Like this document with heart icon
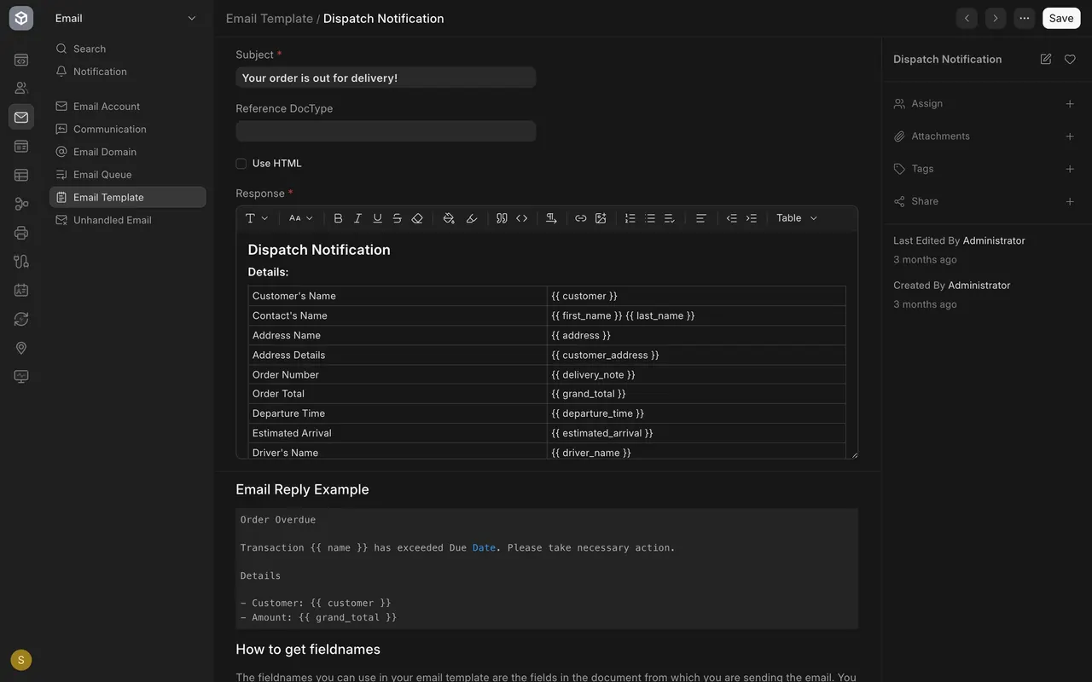Image resolution: width=1092 pixels, height=682 pixels. 1070,59
